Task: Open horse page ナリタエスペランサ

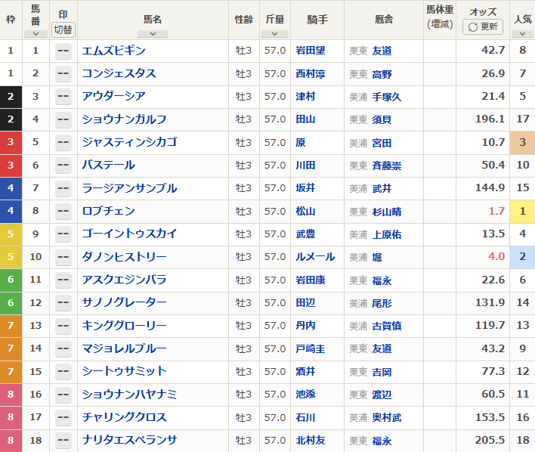Action: tap(130, 440)
